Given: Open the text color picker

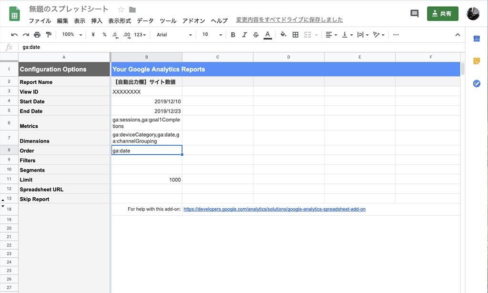Looking at the screenshot, I should click(268, 35).
